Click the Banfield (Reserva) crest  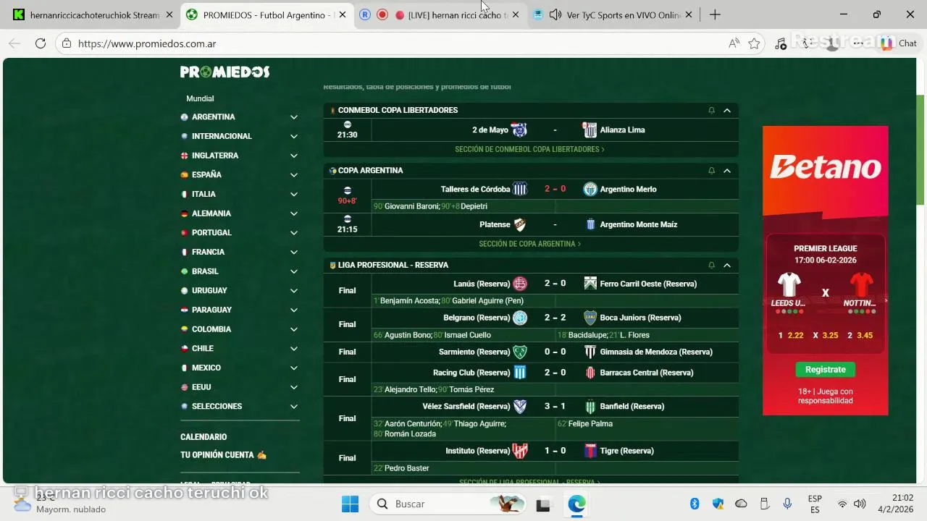590,407
